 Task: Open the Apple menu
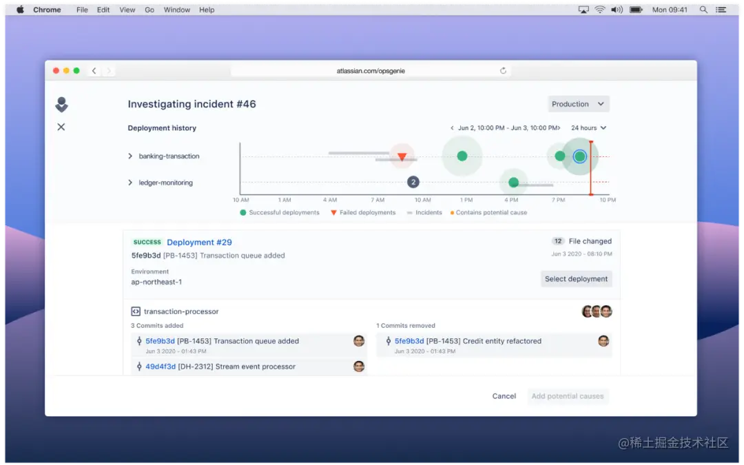click(x=20, y=10)
